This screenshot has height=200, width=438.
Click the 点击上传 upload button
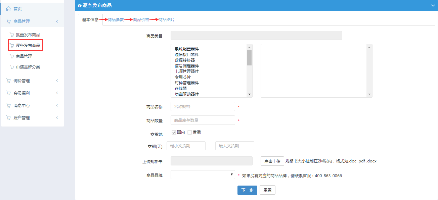point(272,161)
